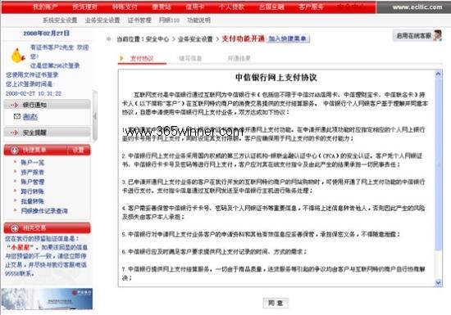The width and height of the screenshot is (451, 315).
Task: Click the online customer service avatar icon
Action: pos(437,35)
